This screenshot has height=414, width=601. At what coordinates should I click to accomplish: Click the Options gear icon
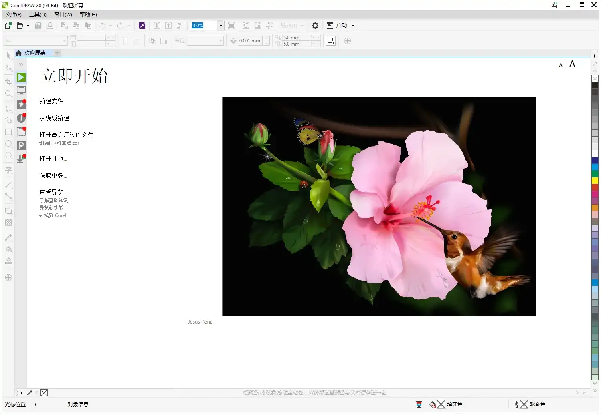[x=315, y=26]
